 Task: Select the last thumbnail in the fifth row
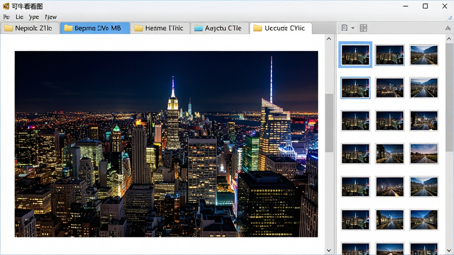424,187
